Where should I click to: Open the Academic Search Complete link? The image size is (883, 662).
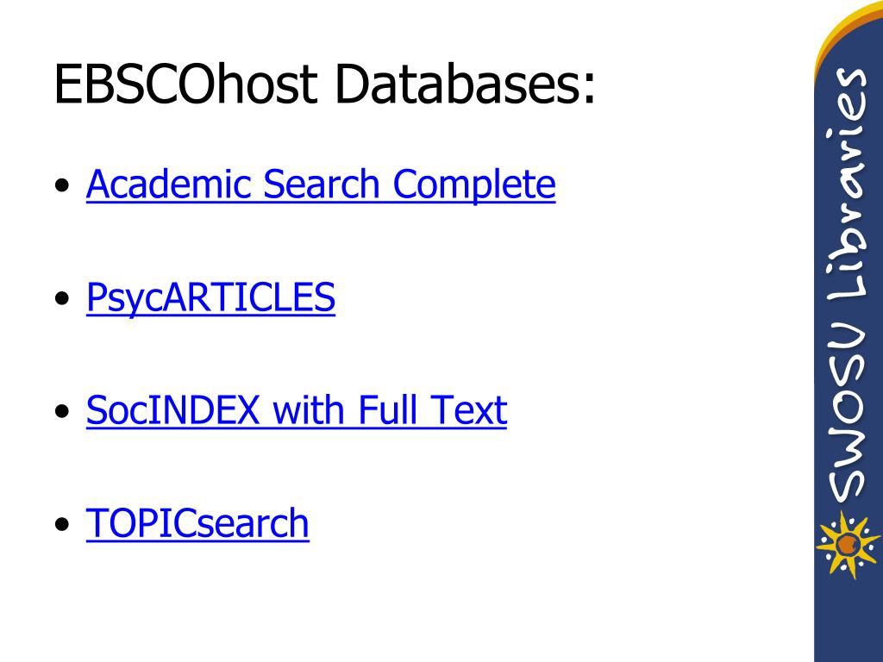click(321, 184)
